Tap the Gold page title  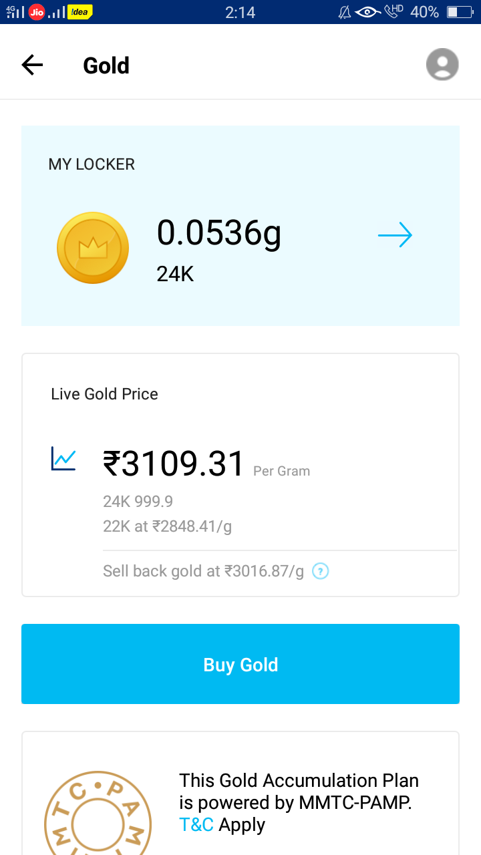[x=106, y=65]
